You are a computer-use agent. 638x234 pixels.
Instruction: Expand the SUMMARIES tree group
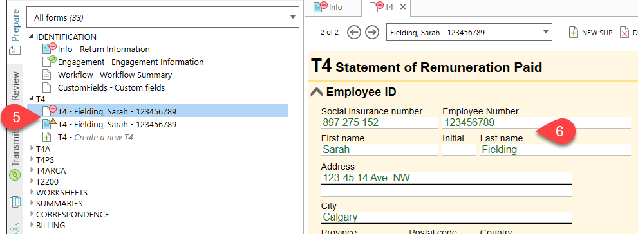(x=32, y=204)
